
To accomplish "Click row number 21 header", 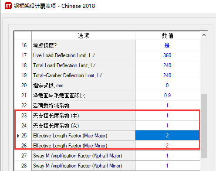I will 23,96.
